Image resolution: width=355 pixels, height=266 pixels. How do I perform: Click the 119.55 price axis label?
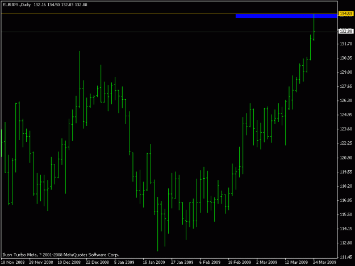click(346, 172)
